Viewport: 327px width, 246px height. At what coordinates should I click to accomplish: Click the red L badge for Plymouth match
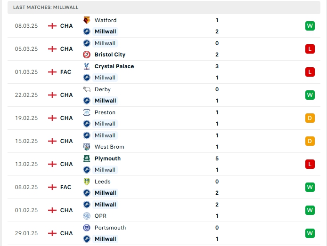click(x=310, y=164)
